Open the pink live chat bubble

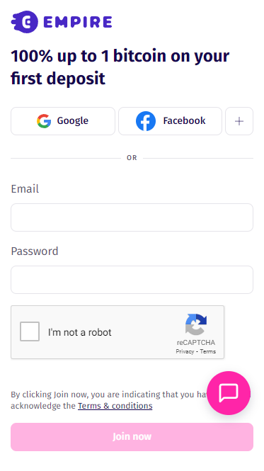tap(229, 393)
